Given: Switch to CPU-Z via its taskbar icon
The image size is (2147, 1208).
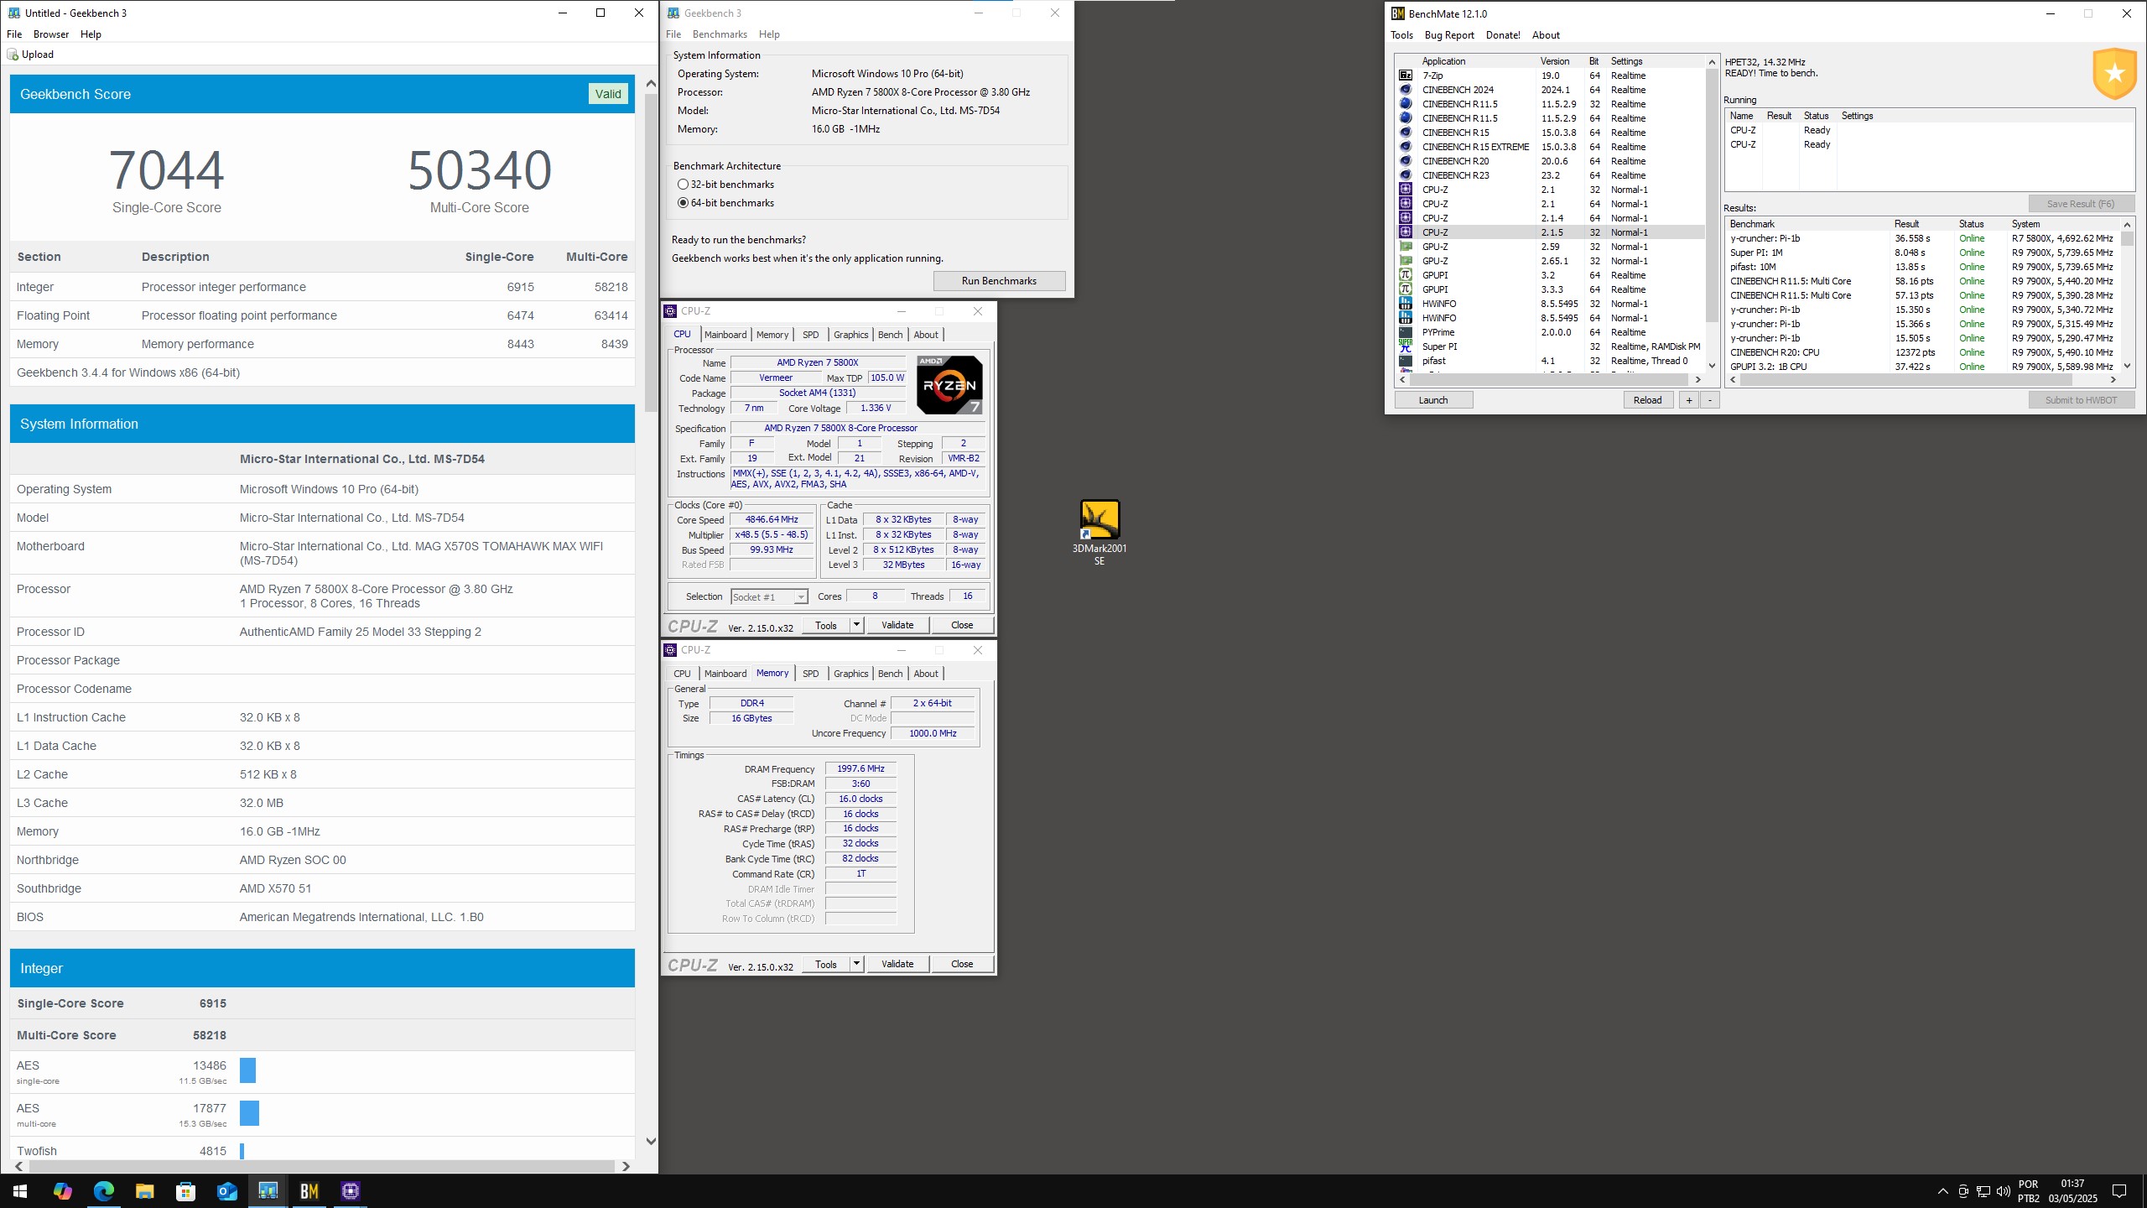Looking at the screenshot, I should click(x=350, y=1191).
